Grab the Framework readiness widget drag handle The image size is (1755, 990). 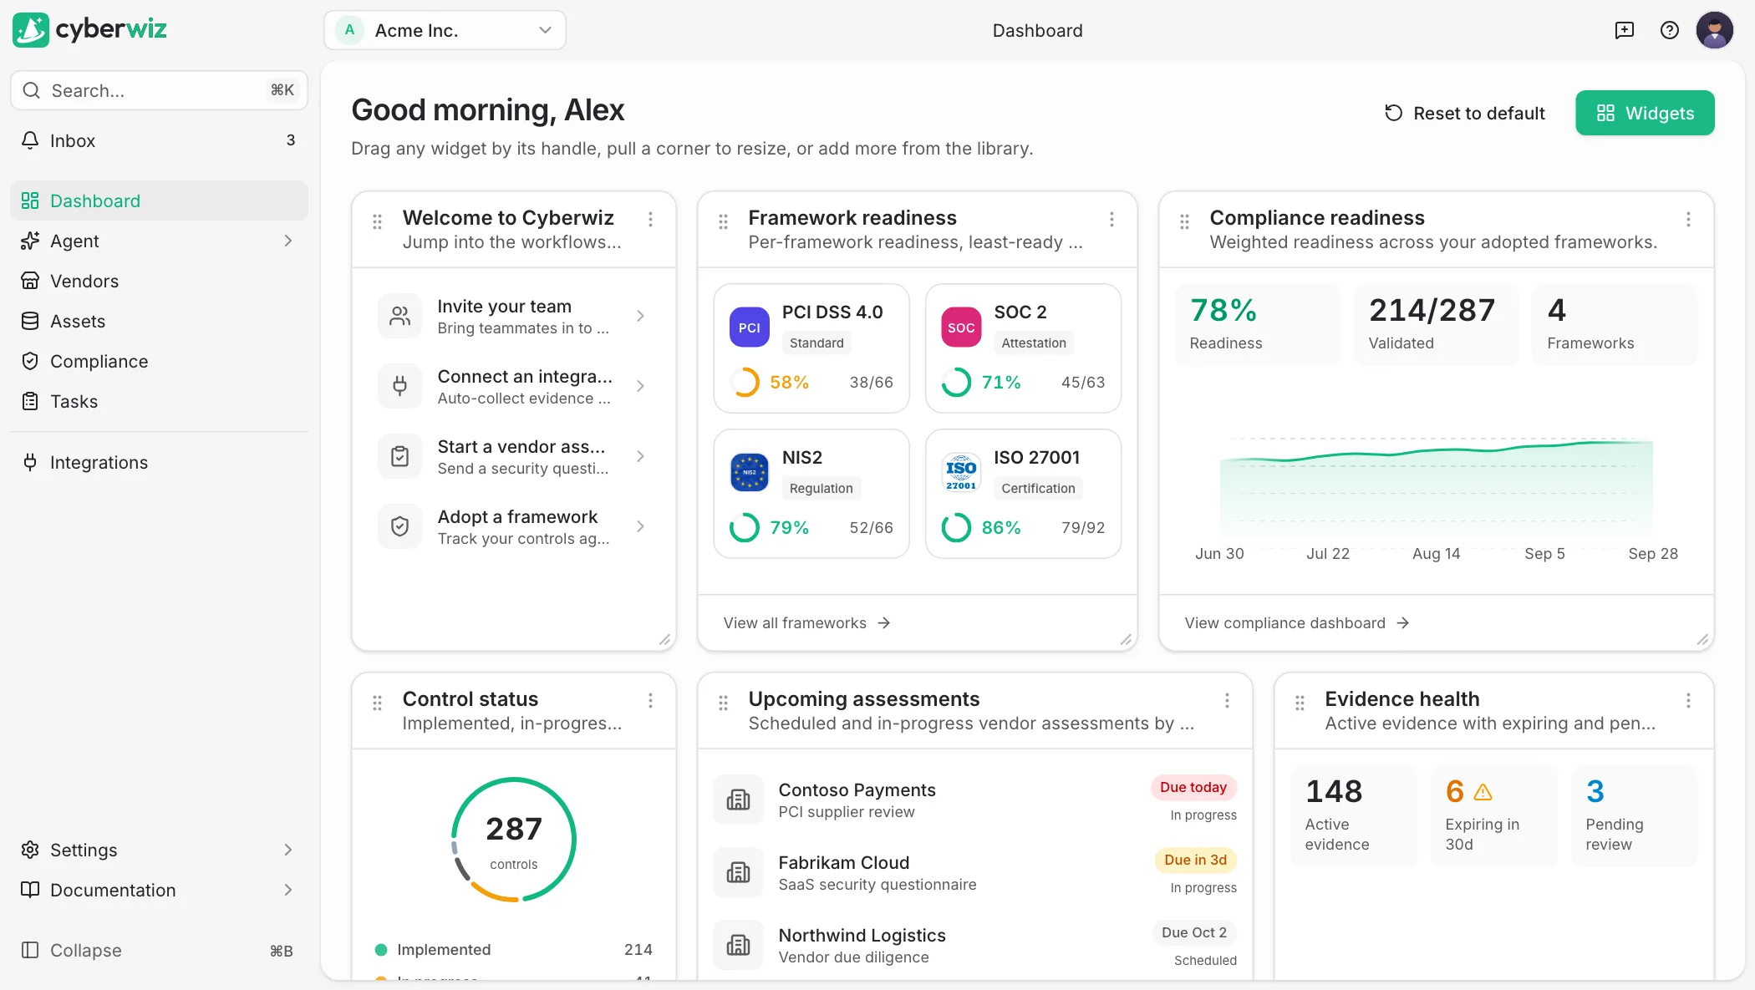click(723, 222)
